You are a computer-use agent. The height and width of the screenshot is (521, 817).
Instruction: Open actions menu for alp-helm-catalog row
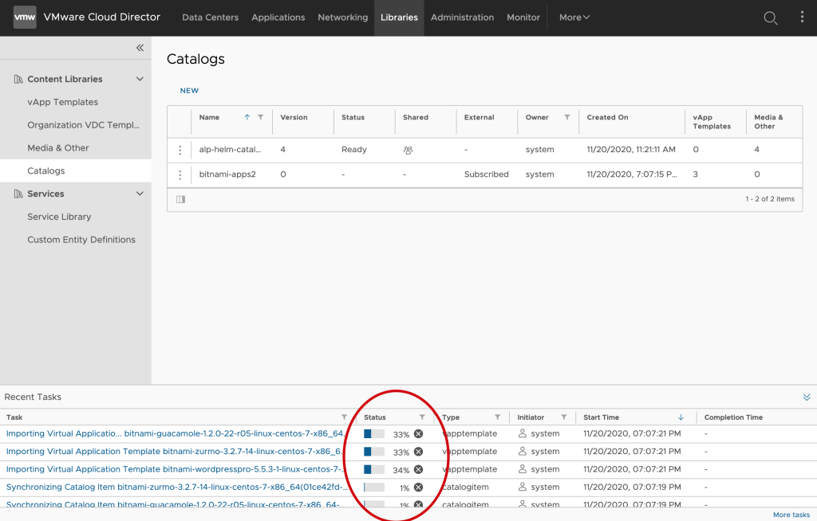[x=180, y=150]
